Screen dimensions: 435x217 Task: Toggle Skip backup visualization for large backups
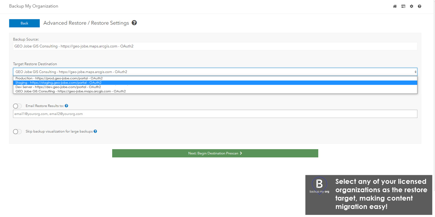(17, 131)
